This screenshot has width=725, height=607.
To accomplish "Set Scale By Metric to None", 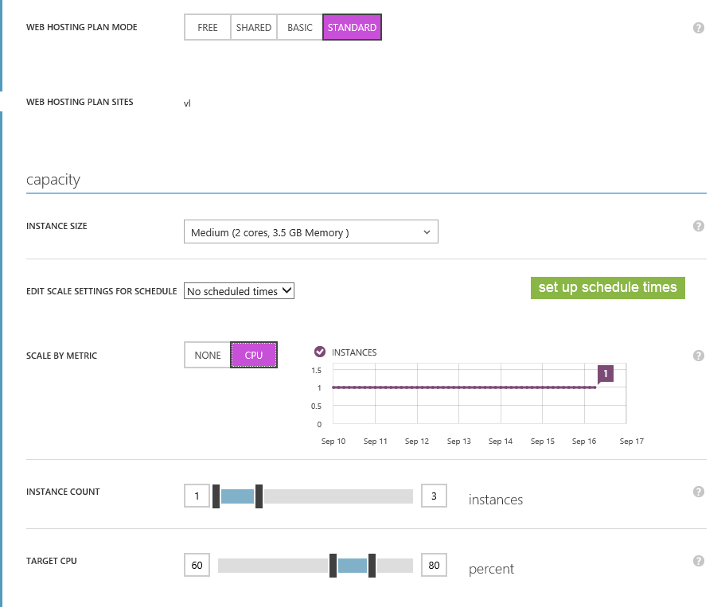I will pos(208,355).
